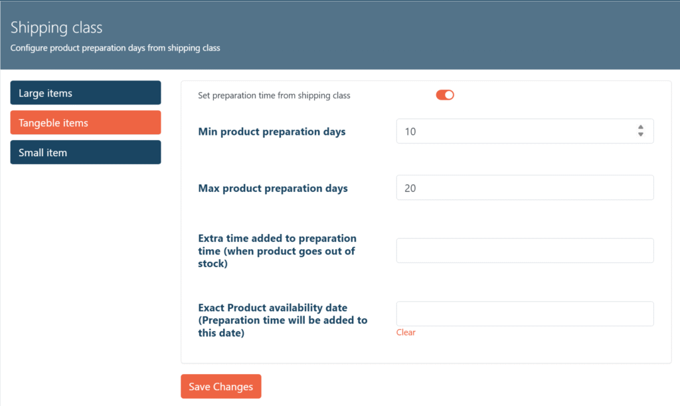Decrease Min preparation days with down arrow

click(x=640, y=135)
